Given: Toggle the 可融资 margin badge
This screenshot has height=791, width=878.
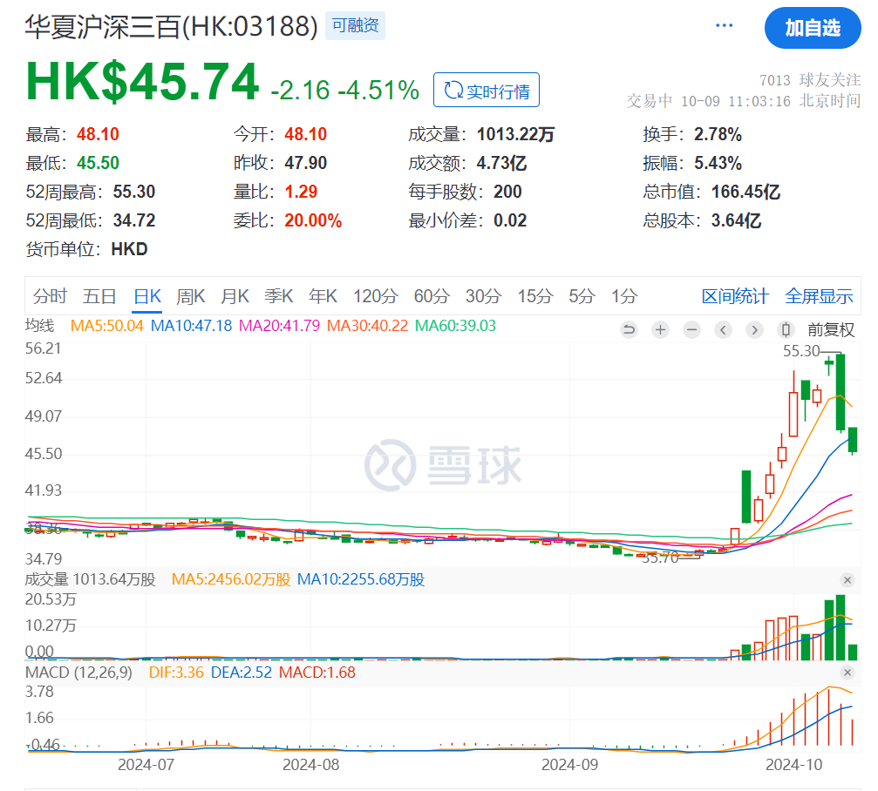Looking at the screenshot, I should pyautogui.click(x=355, y=25).
